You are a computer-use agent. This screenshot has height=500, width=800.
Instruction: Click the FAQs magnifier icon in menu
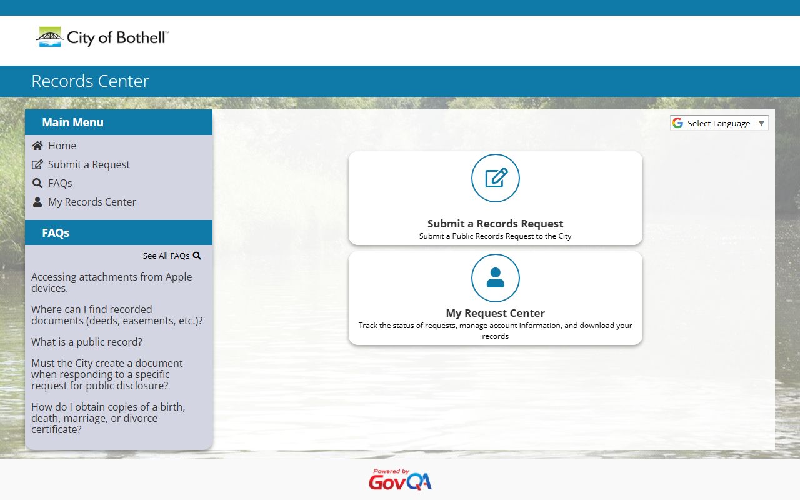tap(37, 183)
